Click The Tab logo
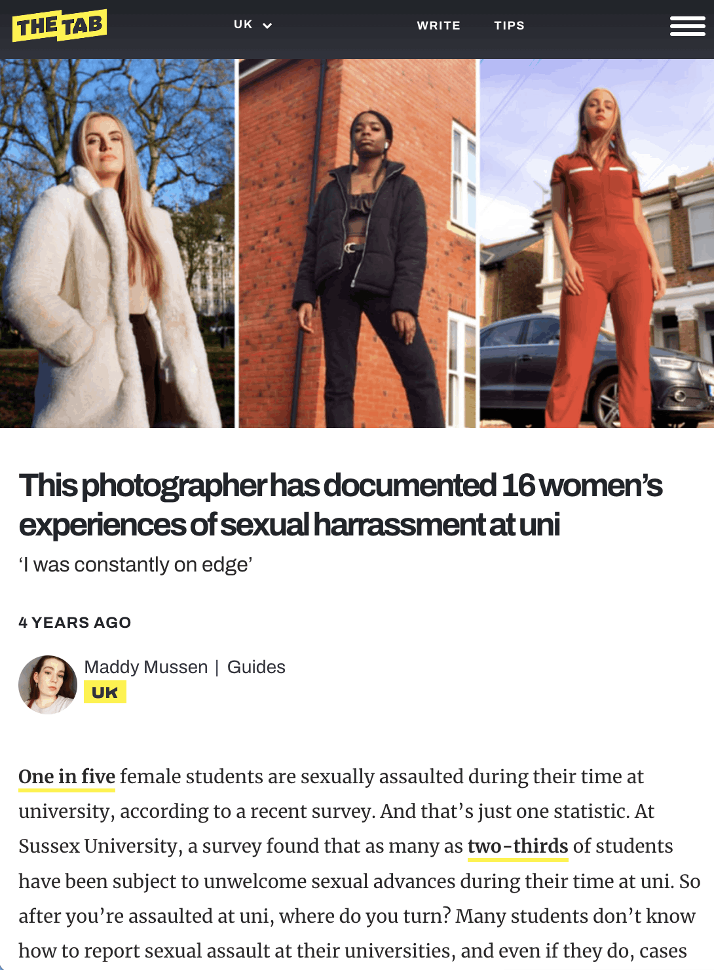Screen dimensions: 714x970 pyautogui.click(x=60, y=26)
